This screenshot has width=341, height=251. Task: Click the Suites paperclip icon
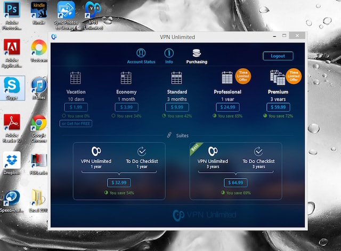tap(169, 135)
